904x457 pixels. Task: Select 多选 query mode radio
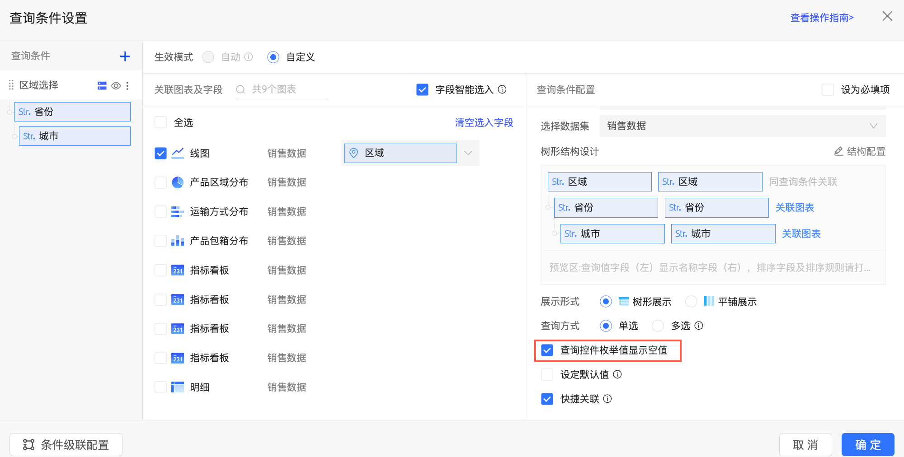(658, 326)
